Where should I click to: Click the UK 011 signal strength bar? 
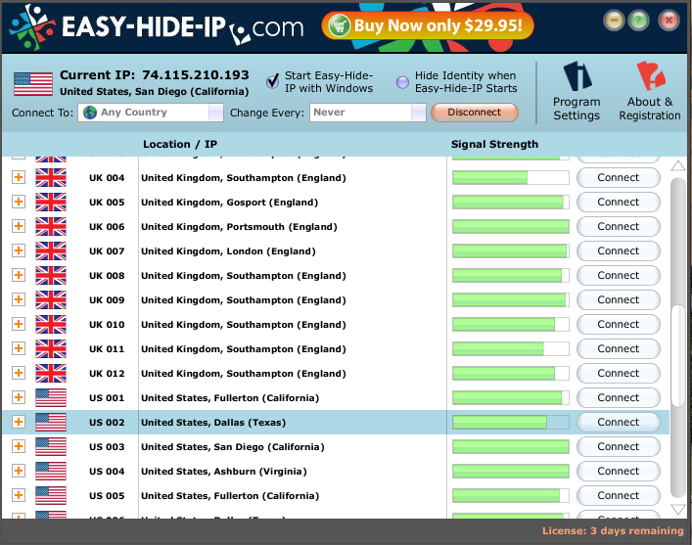[x=511, y=348]
